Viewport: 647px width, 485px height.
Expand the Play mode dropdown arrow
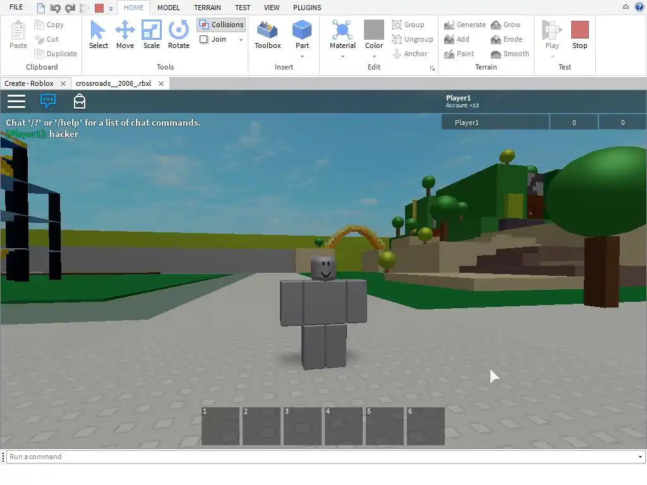[x=552, y=56]
